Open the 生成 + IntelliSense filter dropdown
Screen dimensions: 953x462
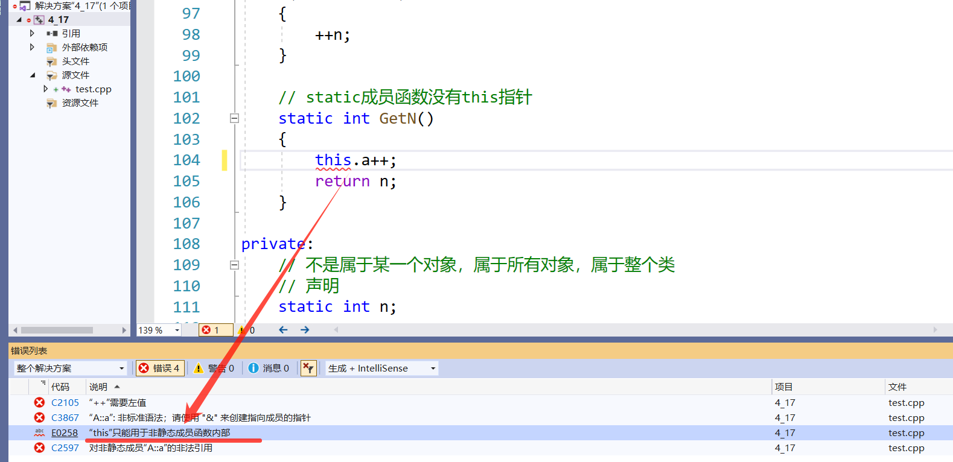coord(433,369)
